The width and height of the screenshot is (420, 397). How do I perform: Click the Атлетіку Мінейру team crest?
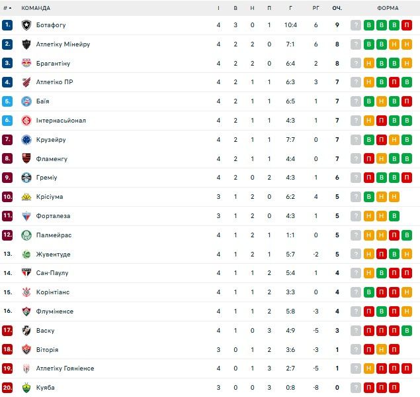pos(26,44)
